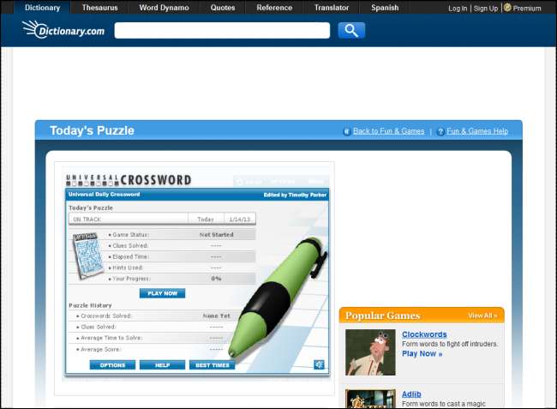Viewport: 557px width, 409px height.
Task: Open the Premium link
Action: click(527, 9)
